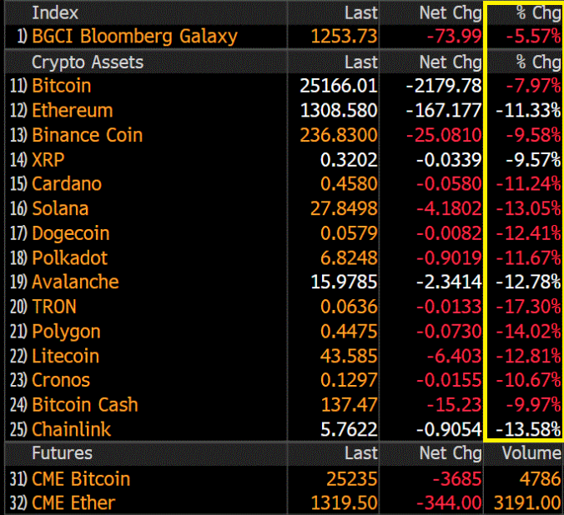Click Last column header in Crypto Assets
This screenshot has height=515, width=564.
(361, 62)
